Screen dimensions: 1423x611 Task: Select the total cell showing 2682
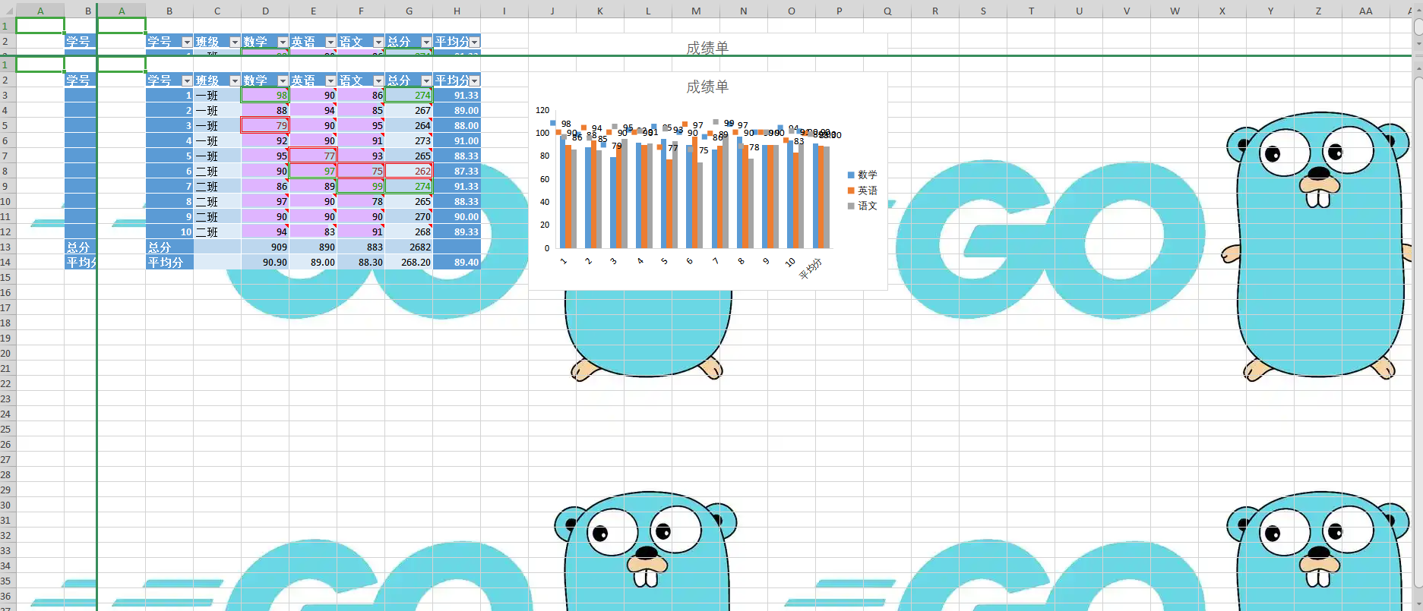coord(409,247)
